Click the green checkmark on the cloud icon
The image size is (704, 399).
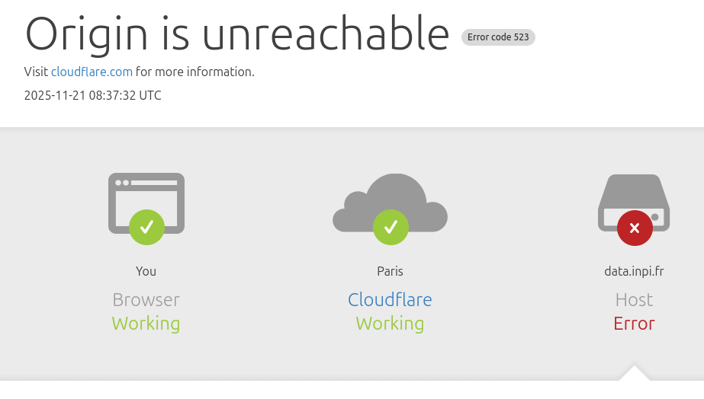coord(391,227)
